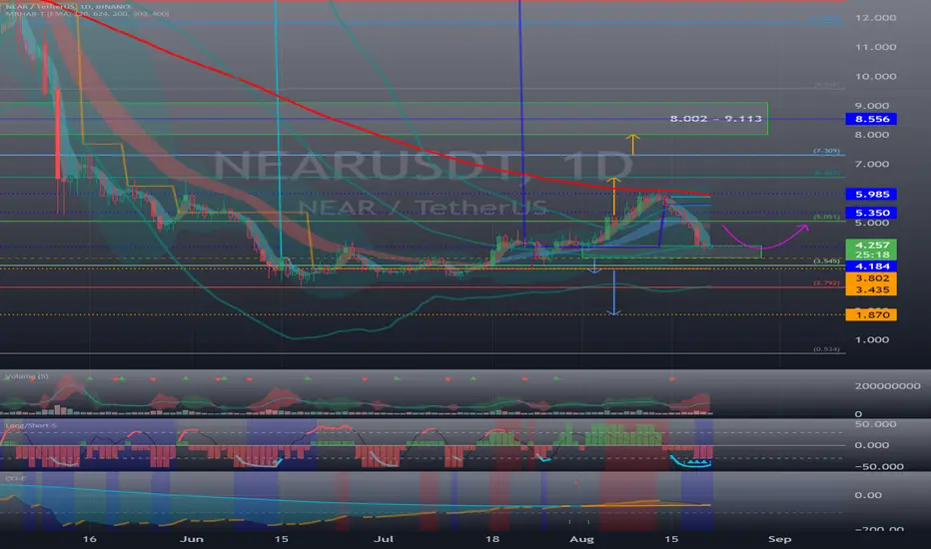Click the 50.000 Long/Short axis value
This screenshot has height=549, width=931.
coord(875,424)
